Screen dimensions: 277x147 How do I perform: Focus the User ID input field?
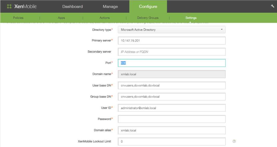click(171, 108)
